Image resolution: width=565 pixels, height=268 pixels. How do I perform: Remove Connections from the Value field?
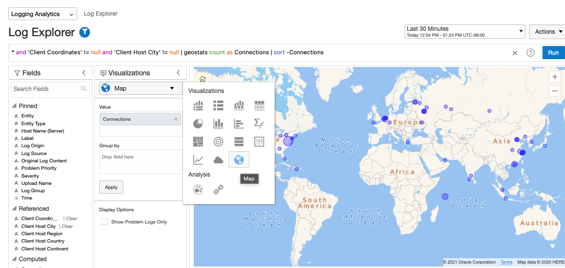pos(176,119)
